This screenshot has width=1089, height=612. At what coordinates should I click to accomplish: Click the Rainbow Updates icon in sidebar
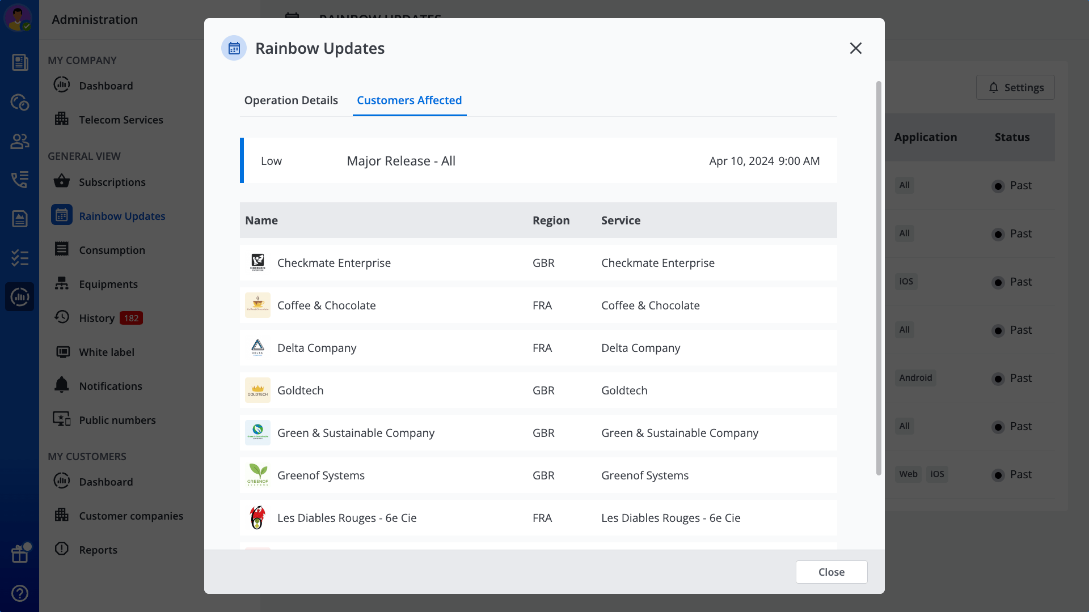tap(61, 216)
